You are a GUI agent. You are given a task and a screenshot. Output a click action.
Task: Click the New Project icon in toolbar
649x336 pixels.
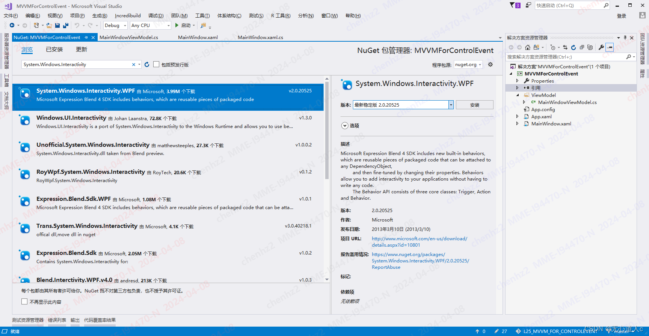[x=36, y=26]
